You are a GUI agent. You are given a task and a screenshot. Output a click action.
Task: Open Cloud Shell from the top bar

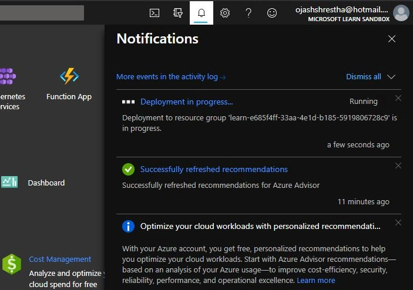point(155,13)
